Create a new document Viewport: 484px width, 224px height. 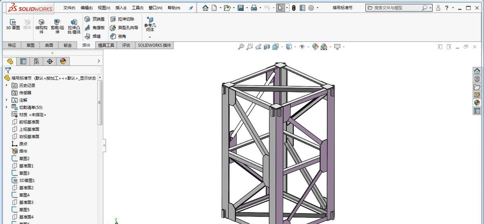tap(214, 8)
